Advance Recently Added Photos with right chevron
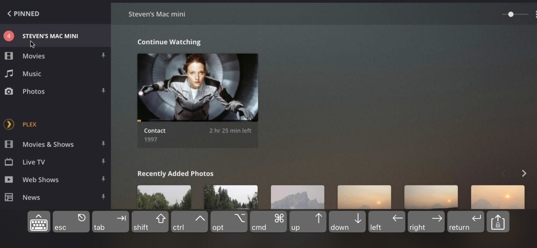This screenshot has width=537, height=248. click(x=524, y=173)
